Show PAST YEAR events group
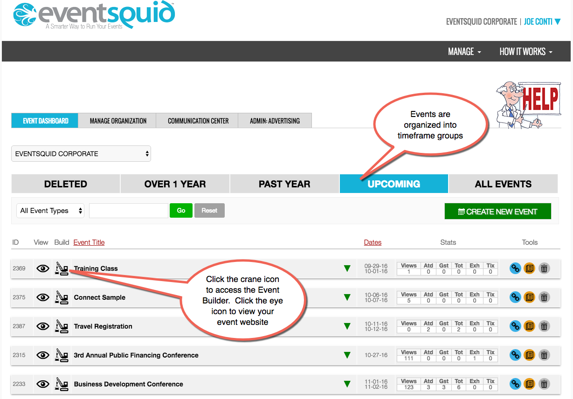The width and height of the screenshot is (573, 399). (x=284, y=184)
